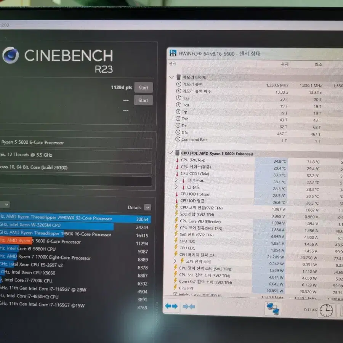
Task: Click the Ryzen 5 5600 6-Core Processor field
Action: 76,143
